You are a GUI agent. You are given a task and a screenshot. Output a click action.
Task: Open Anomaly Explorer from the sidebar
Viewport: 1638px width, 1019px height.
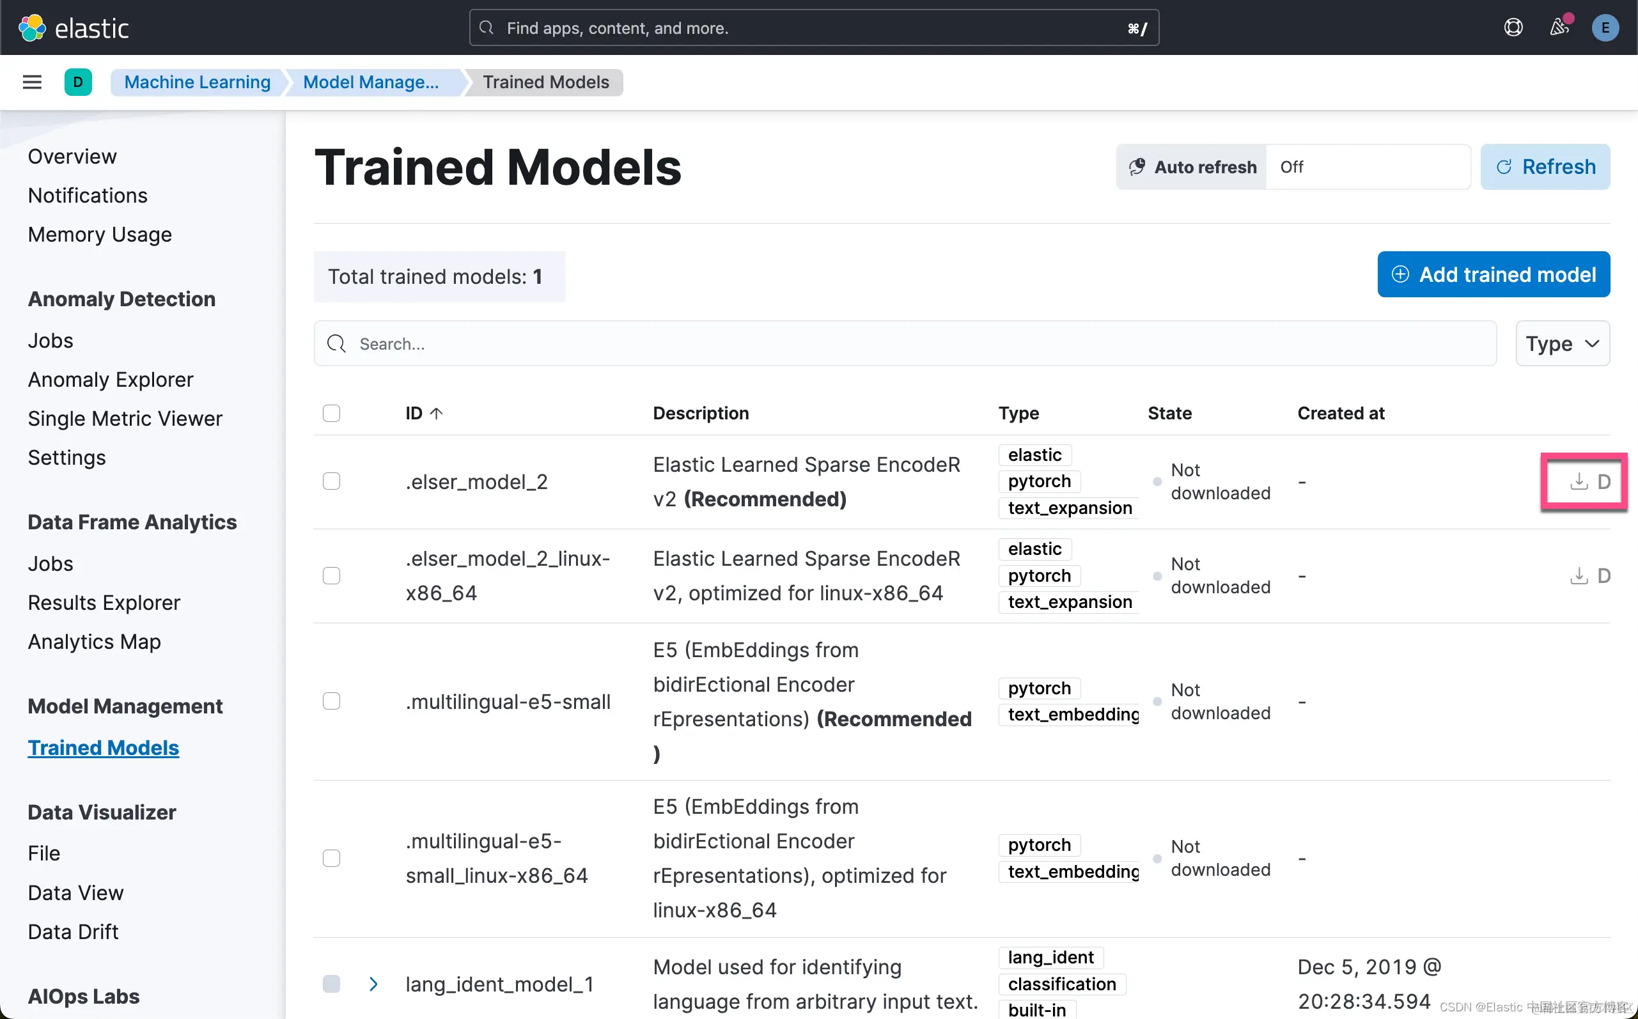(111, 380)
